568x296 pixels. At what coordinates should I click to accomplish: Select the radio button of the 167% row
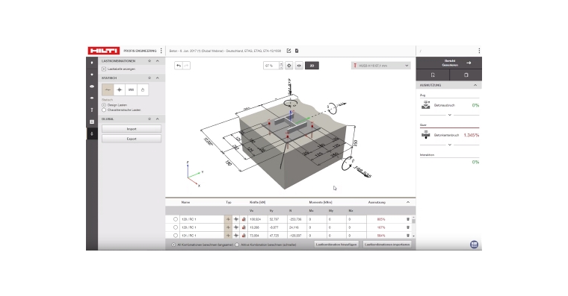point(176,227)
